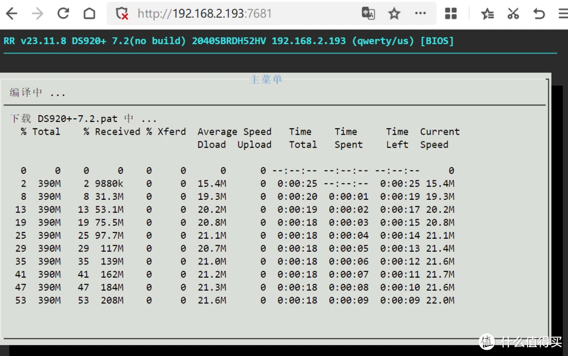Bookmark this page with the star
The width and height of the screenshot is (568, 356).
[394, 14]
